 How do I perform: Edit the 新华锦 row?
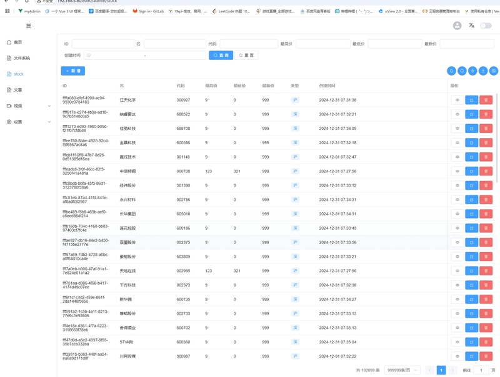click(x=472, y=300)
